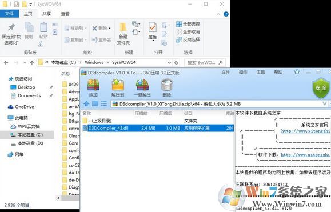Expand the Explorer address bar history dropdown
Viewport: 331px width, 212px height.
point(169,63)
